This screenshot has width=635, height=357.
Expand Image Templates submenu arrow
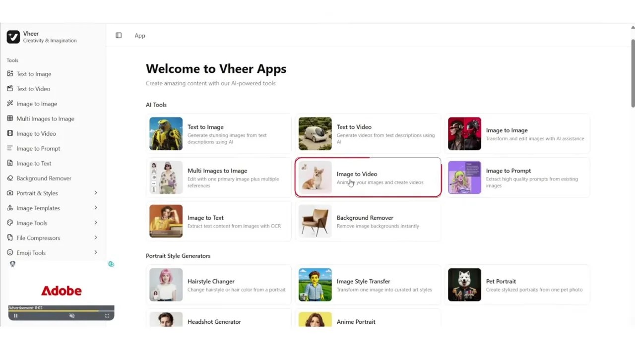96,208
